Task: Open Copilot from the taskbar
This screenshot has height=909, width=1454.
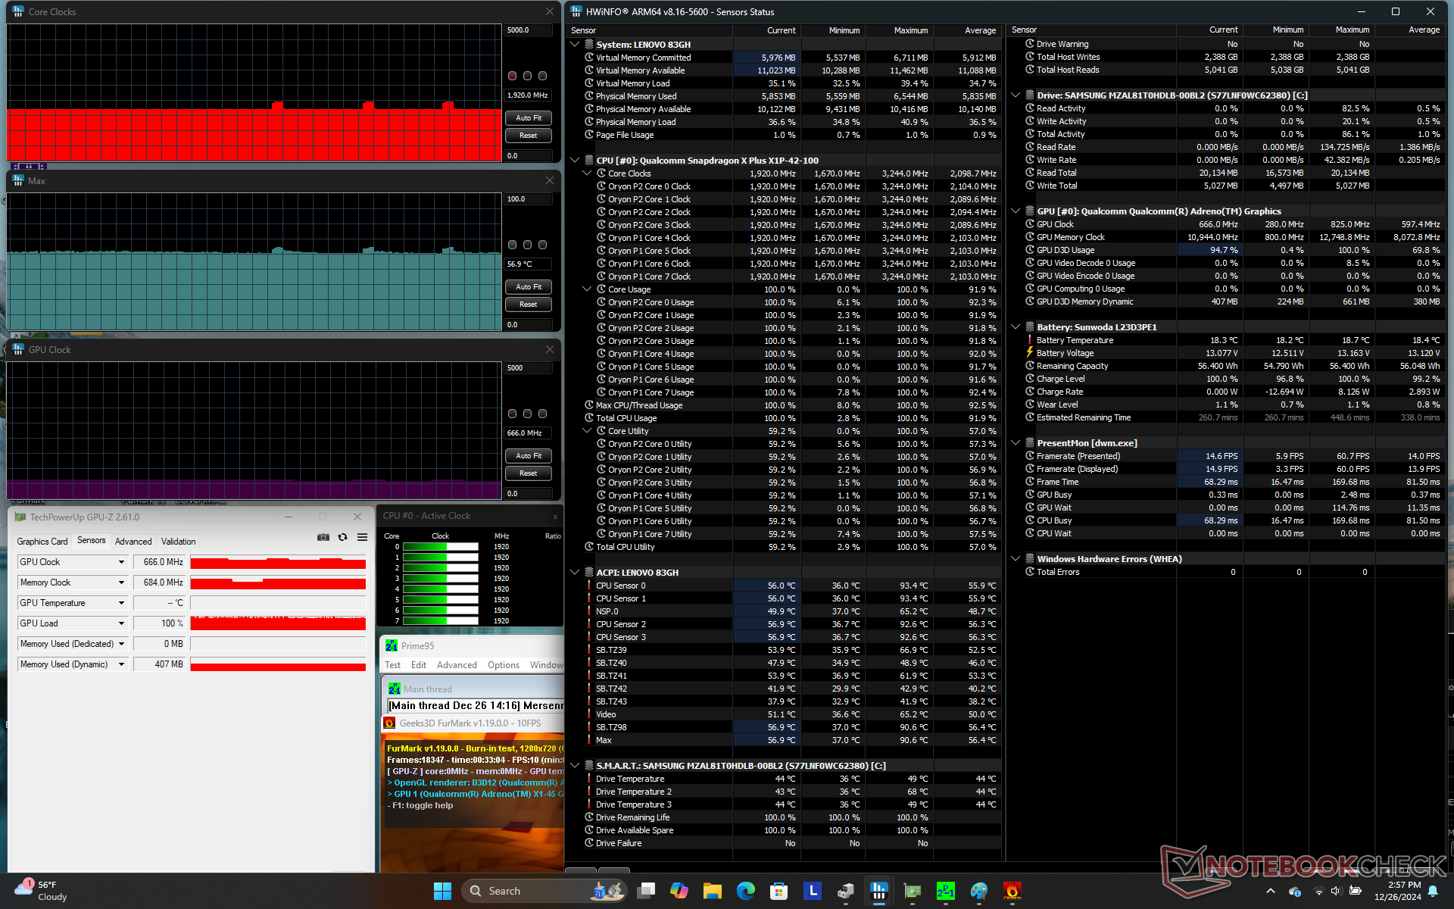Action: [679, 891]
